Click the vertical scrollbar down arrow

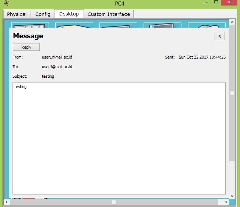(232, 196)
